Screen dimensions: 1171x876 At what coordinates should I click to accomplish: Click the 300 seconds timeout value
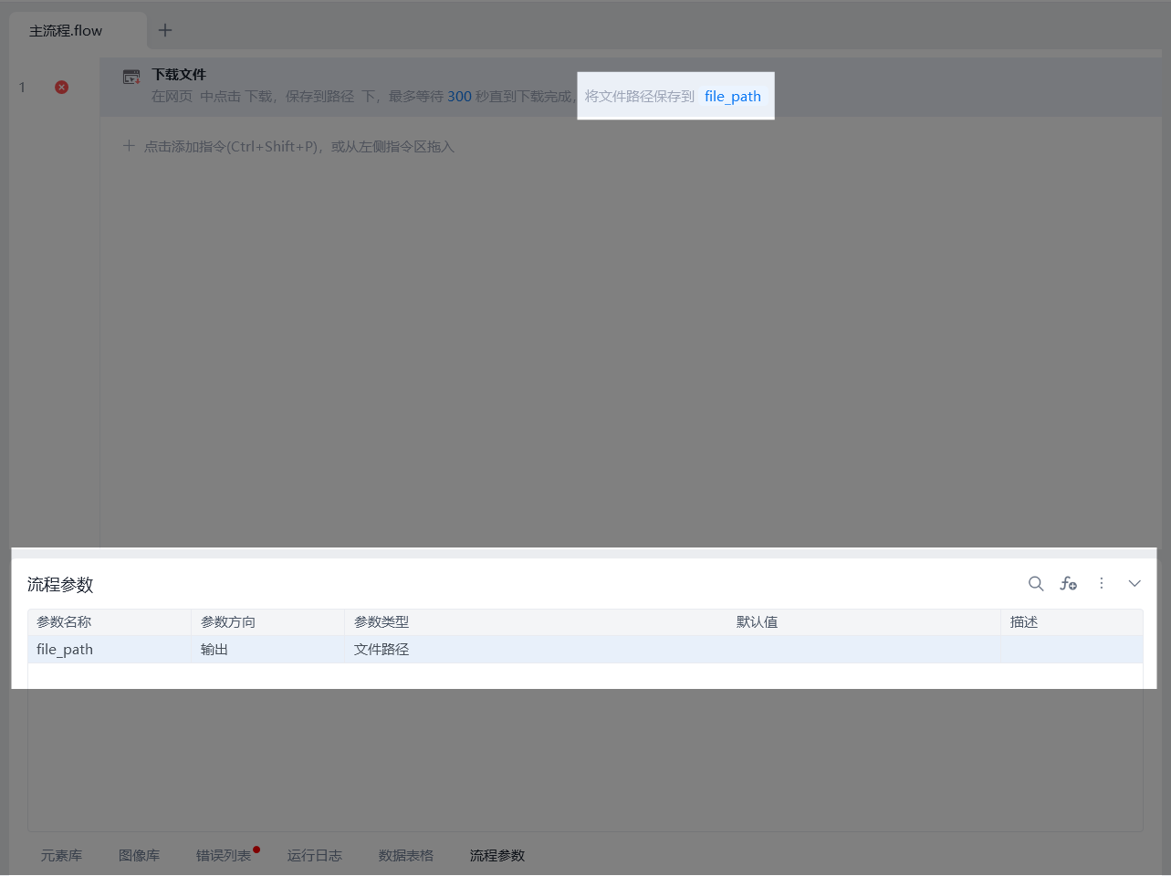point(459,97)
